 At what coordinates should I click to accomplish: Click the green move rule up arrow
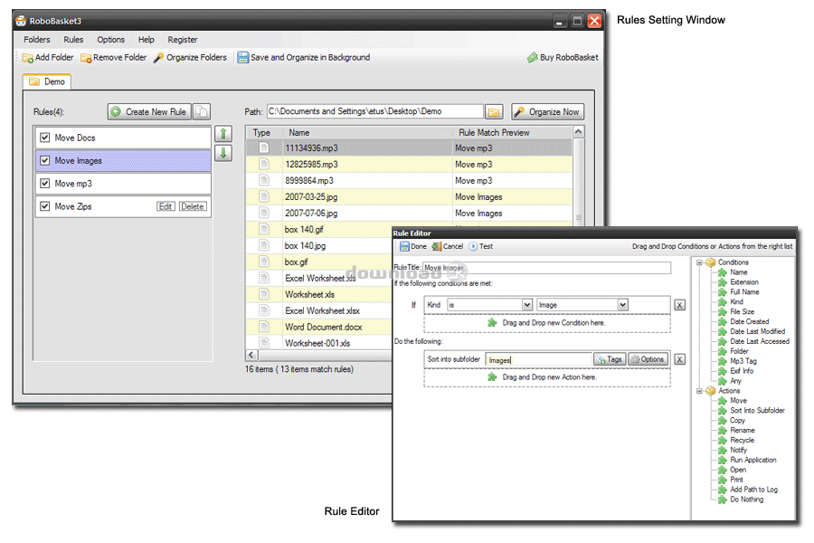coord(223,134)
